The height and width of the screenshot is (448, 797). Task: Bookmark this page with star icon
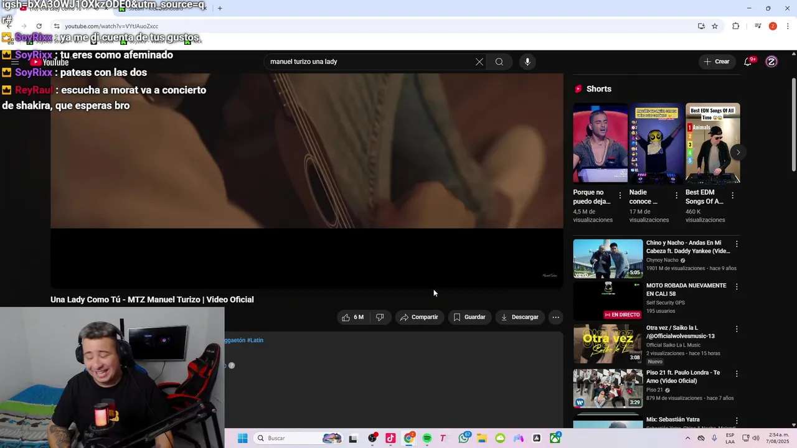coord(715,26)
